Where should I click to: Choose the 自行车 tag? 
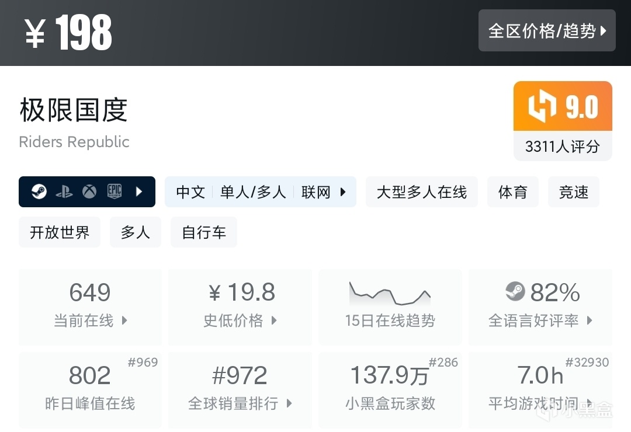(203, 232)
